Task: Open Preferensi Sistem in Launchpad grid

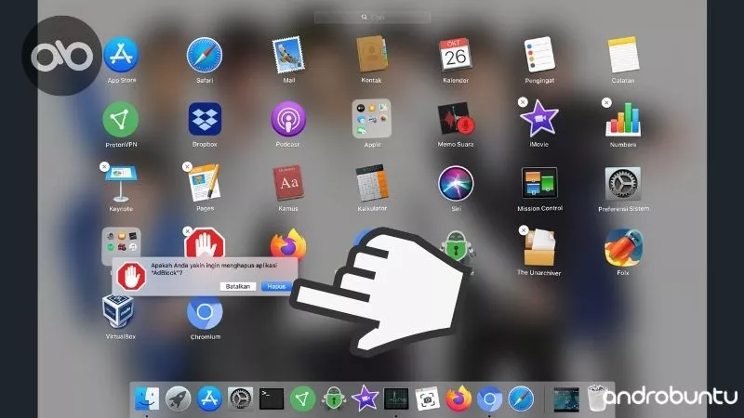Action: click(x=623, y=183)
